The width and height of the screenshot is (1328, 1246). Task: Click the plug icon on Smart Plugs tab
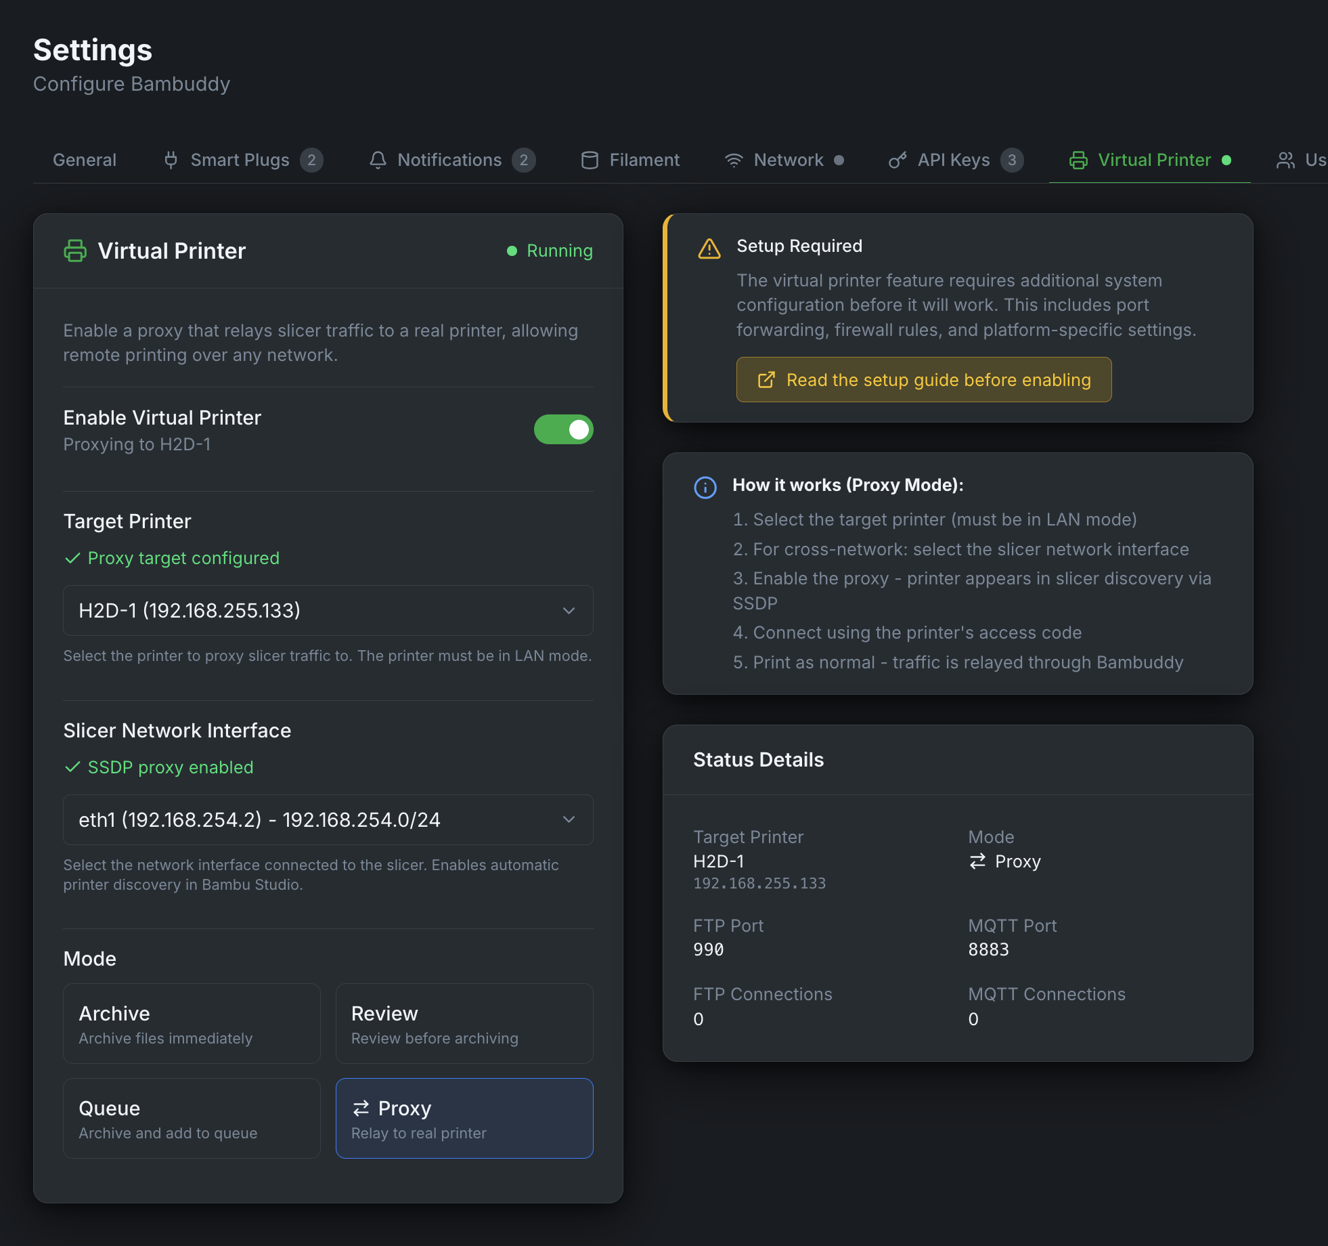(x=171, y=160)
